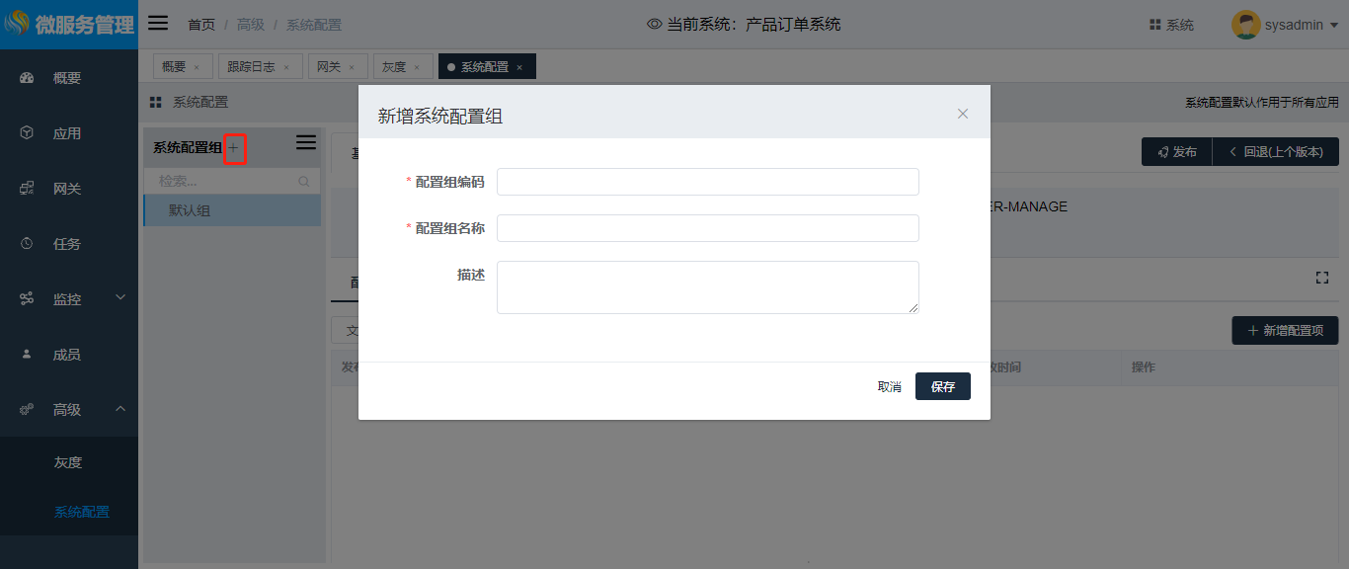The image size is (1349, 569).
Task: Expand the 监控 sidebar menu
Action: click(x=120, y=297)
